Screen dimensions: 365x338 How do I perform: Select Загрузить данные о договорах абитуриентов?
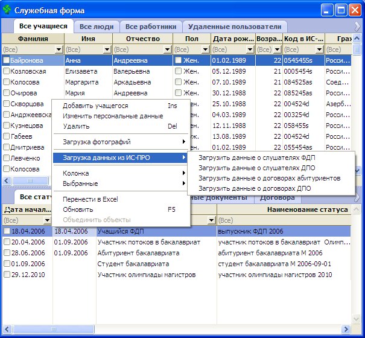click(x=269, y=178)
